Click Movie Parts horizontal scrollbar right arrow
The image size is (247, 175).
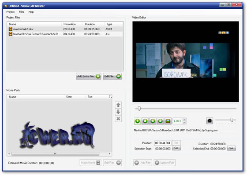pyautogui.click(x=110, y=153)
